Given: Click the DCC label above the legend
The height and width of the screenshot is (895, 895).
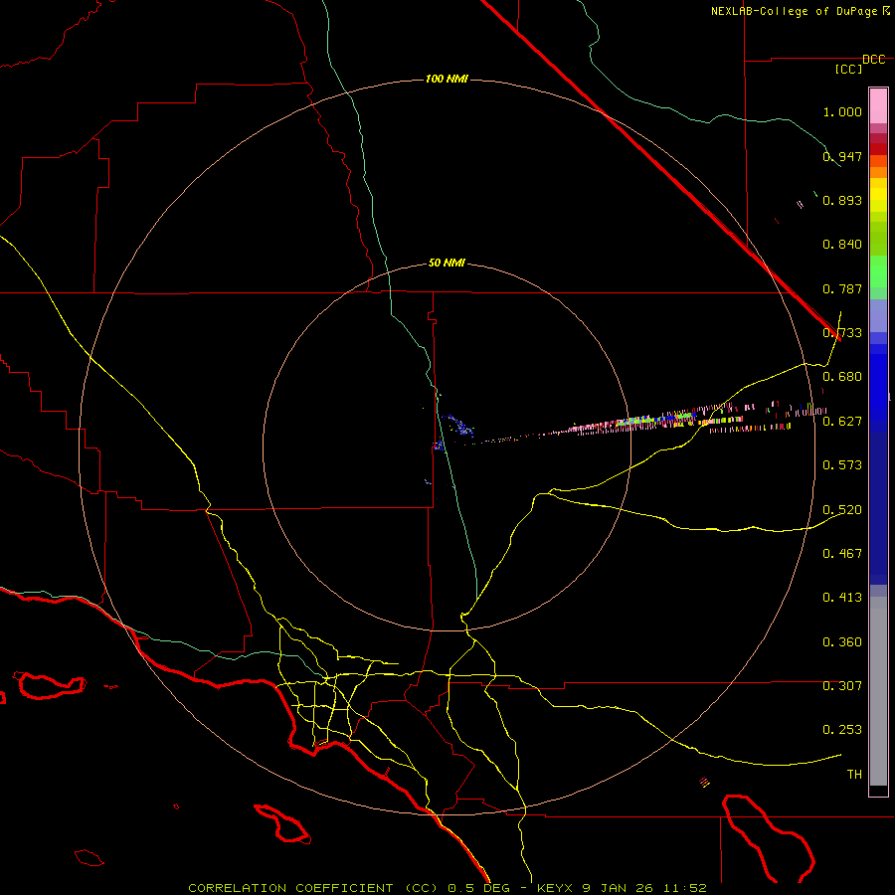Looking at the screenshot, I should tap(874, 60).
